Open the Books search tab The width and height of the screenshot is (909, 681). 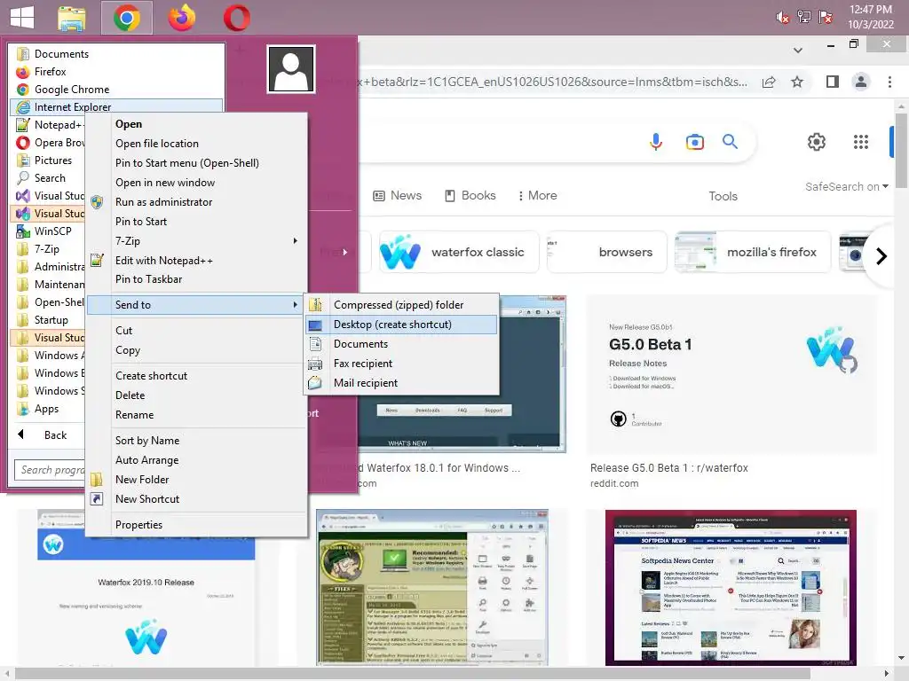pos(470,196)
